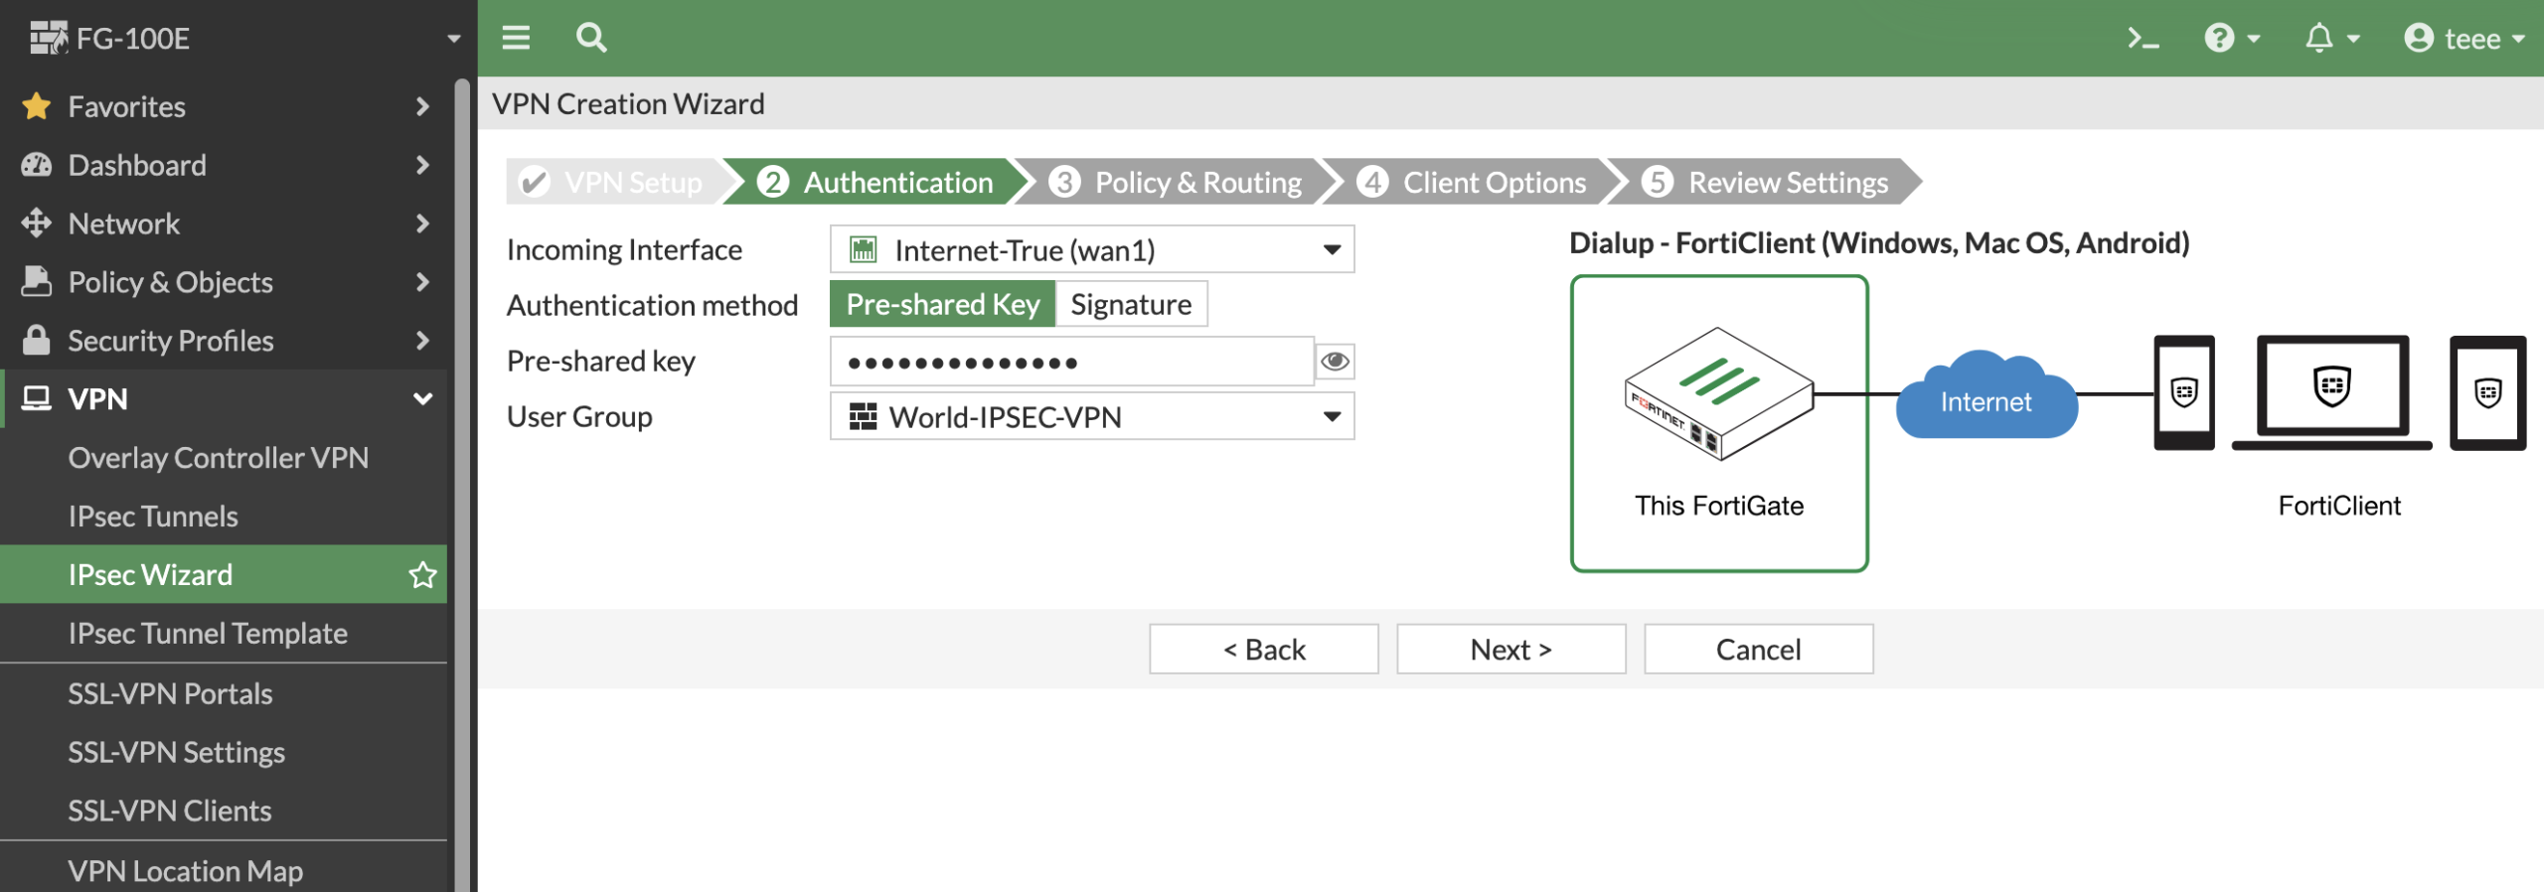Collapse the VPN sidebar section
This screenshot has height=892, width=2544.
422,399
